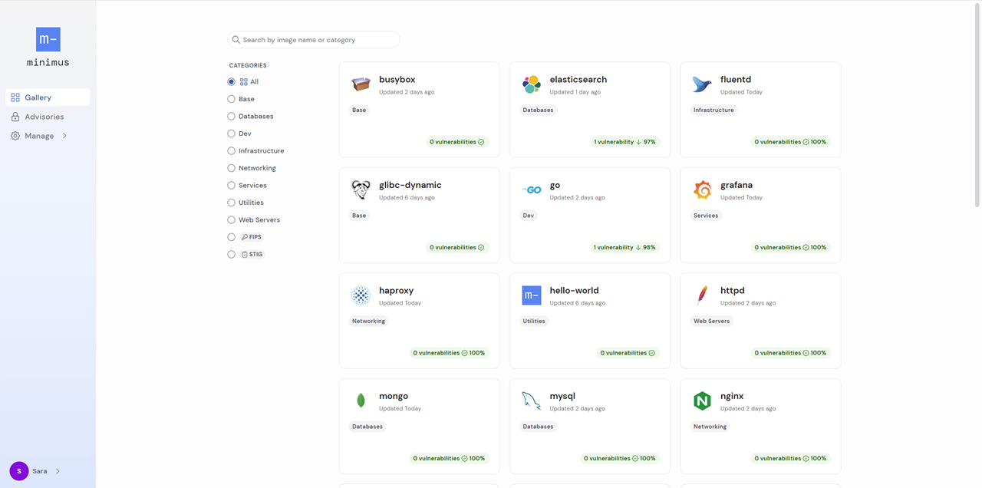
Task: Select the Web Servers category radio button
Action: click(231, 219)
